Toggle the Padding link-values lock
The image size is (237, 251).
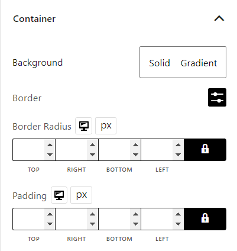point(205,219)
